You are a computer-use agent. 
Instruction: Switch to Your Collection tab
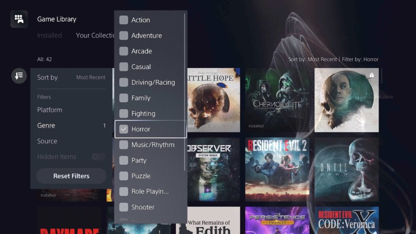(95, 35)
